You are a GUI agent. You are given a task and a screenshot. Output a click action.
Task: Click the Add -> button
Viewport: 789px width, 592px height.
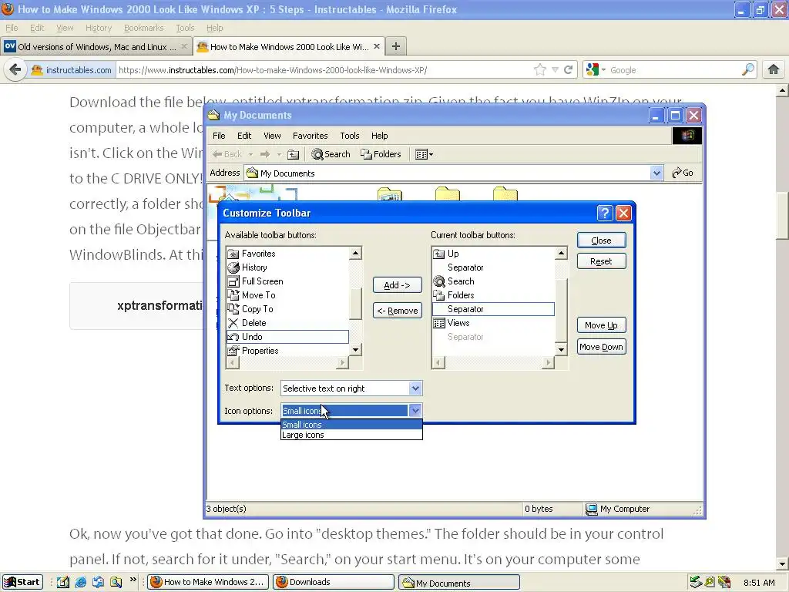[x=397, y=285]
